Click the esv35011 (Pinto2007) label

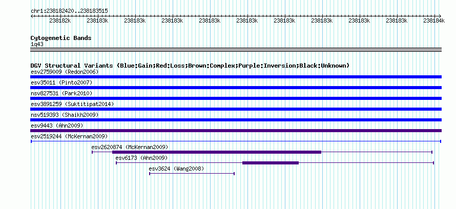pyautogui.click(x=61, y=82)
